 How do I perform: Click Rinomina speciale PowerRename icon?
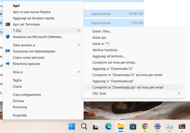(x=8, y=64)
